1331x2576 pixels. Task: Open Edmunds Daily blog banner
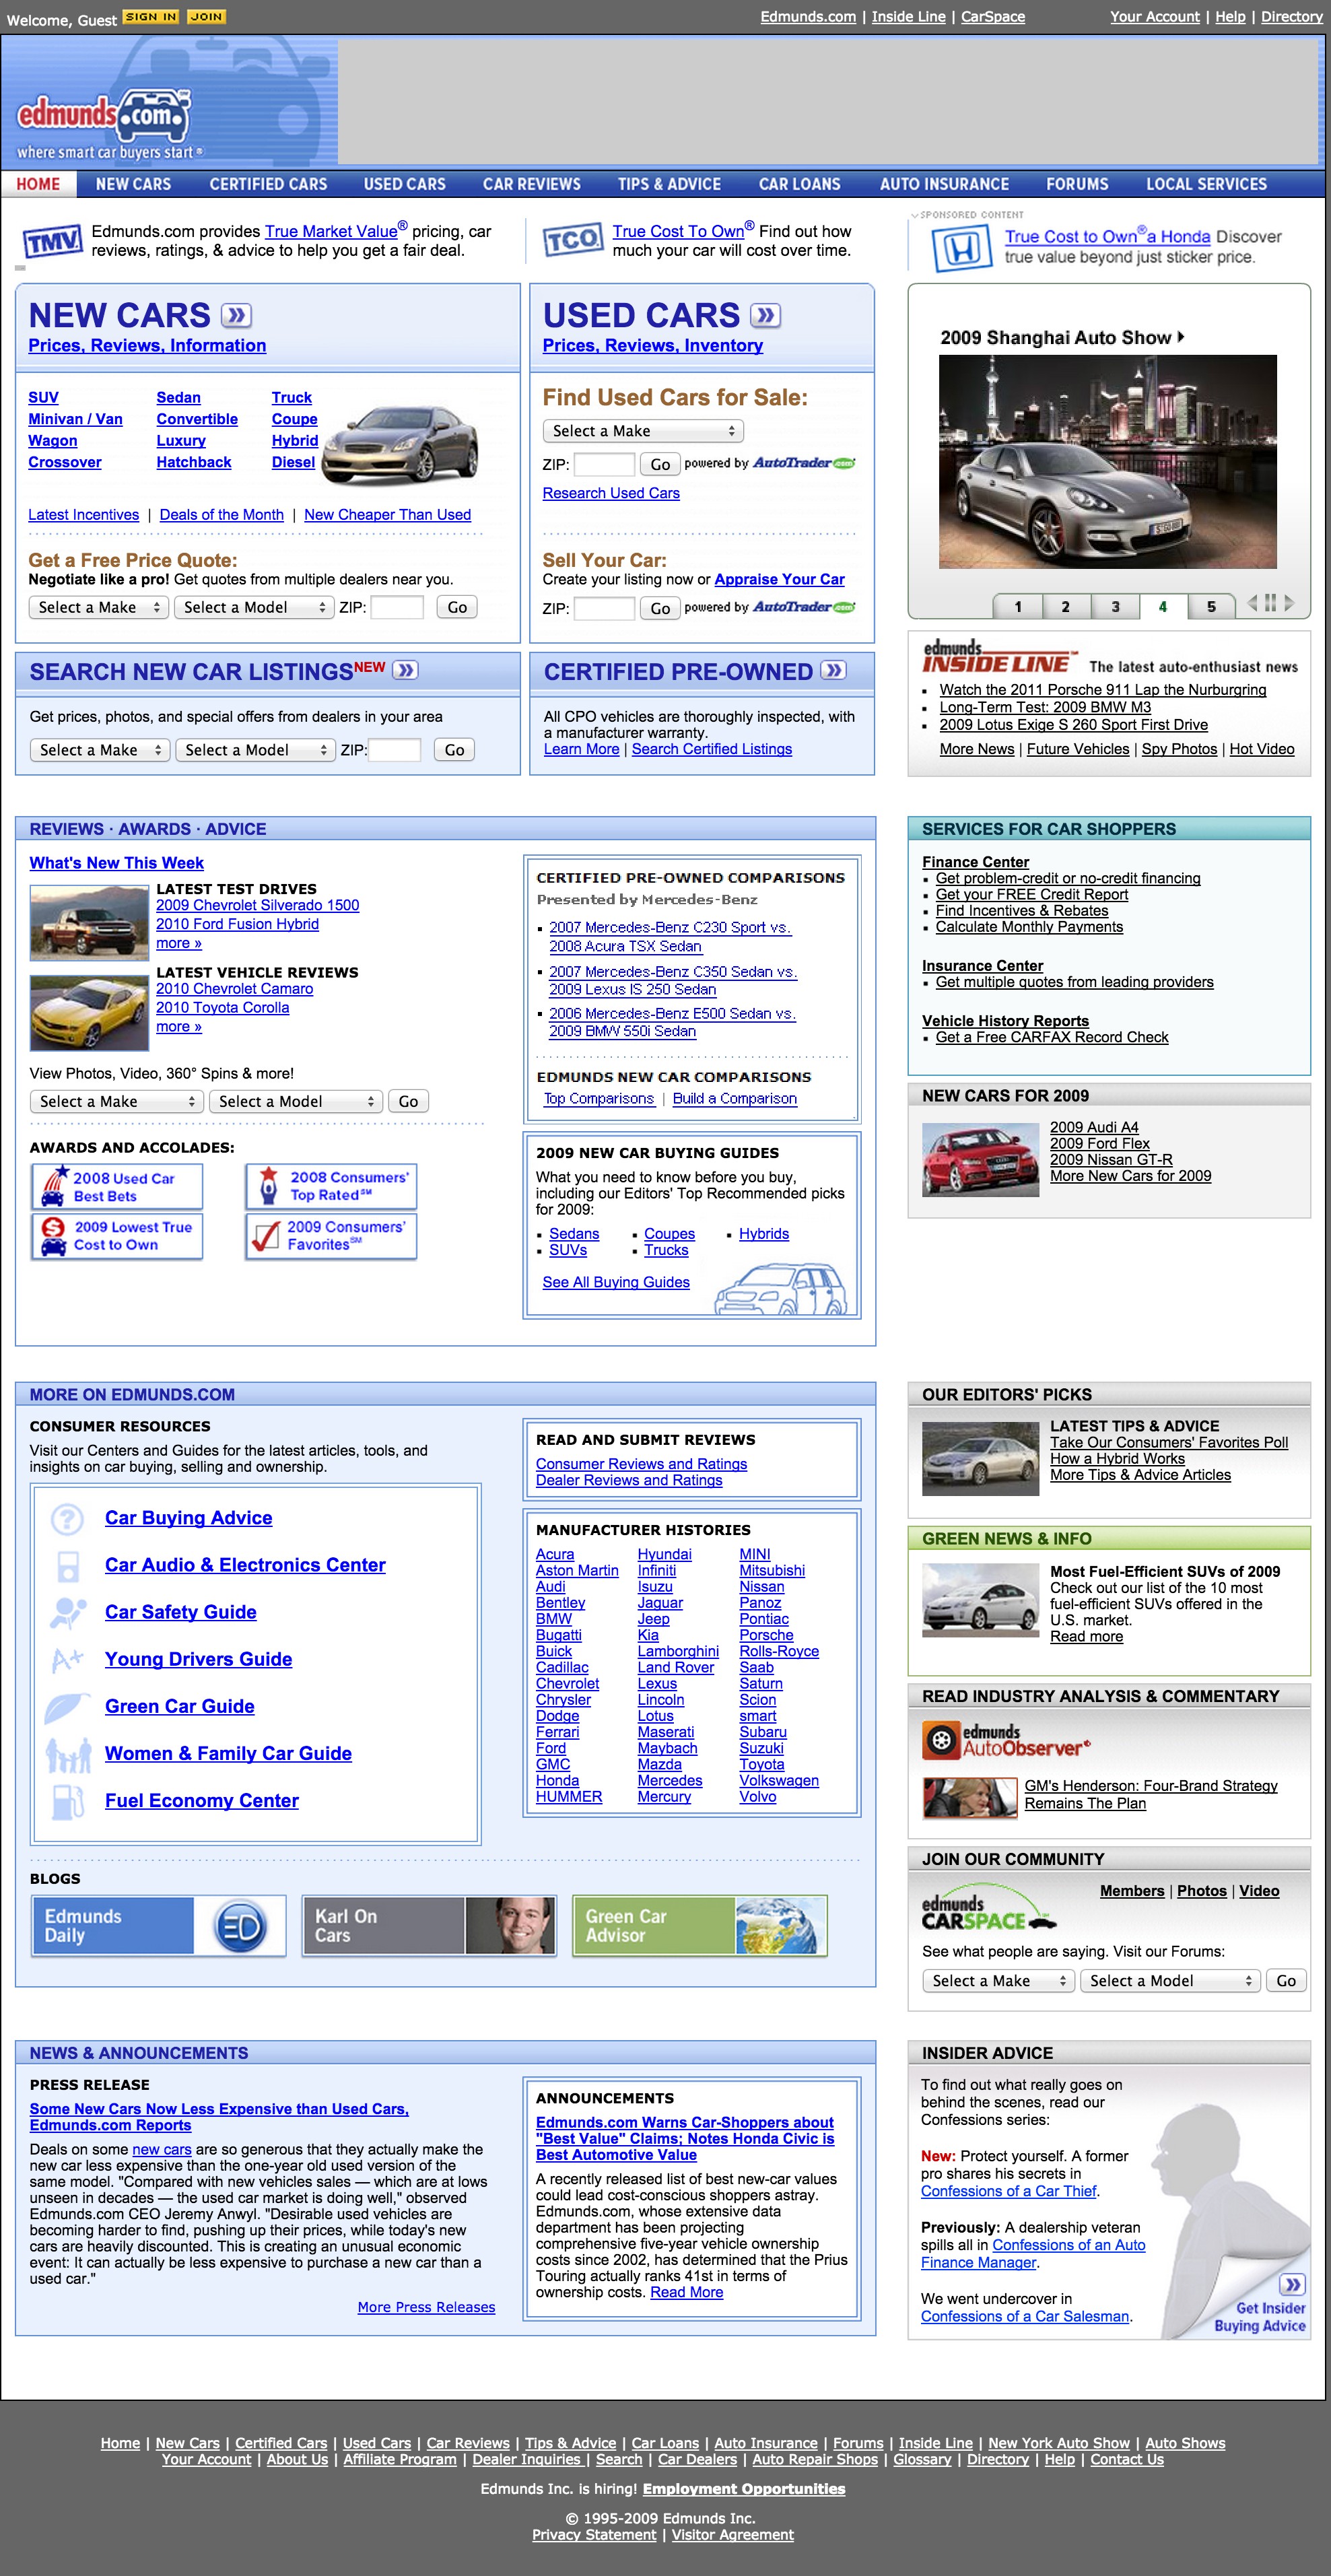pos(158,1925)
